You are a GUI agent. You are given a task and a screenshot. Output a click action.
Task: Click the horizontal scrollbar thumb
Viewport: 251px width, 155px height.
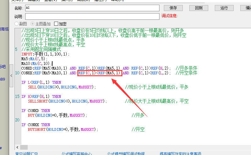[x=24, y=147]
